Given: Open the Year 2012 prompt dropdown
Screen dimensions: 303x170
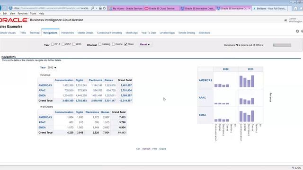Looking at the screenshot, I should point(52,68).
